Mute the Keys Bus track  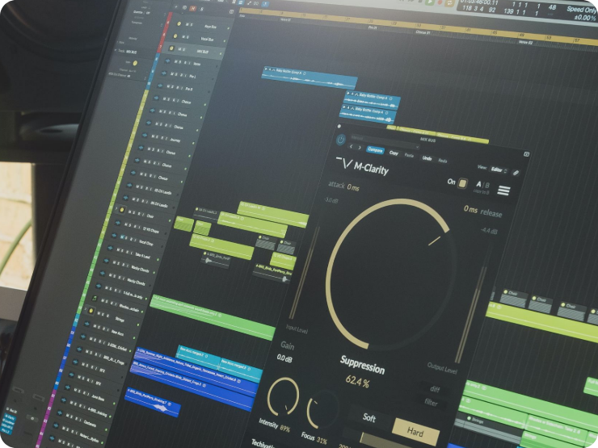pyautogui.click(x=187, y=25)
